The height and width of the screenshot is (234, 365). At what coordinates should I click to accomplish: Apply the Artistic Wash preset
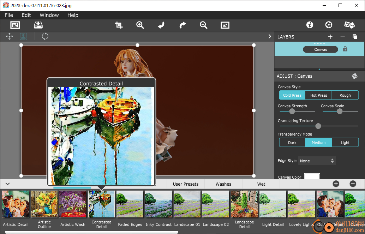click(73, 204)
